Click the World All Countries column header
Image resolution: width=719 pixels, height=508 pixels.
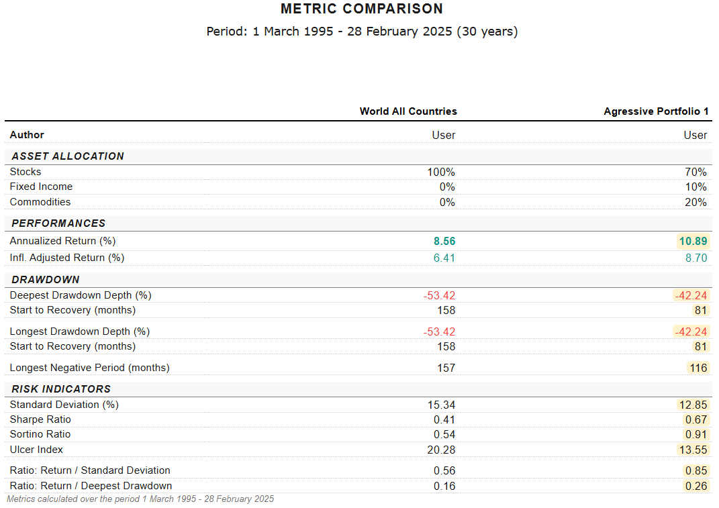408,111
